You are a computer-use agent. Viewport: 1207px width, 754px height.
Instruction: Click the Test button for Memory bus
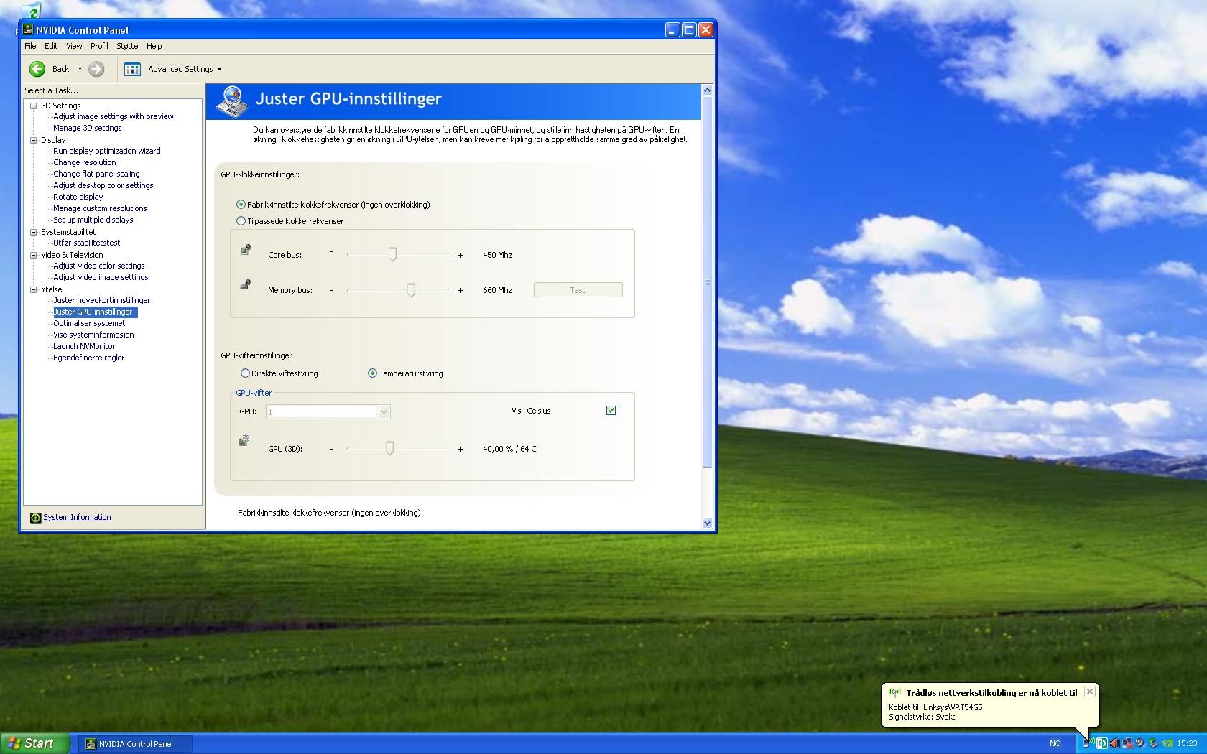pos(578,290)
